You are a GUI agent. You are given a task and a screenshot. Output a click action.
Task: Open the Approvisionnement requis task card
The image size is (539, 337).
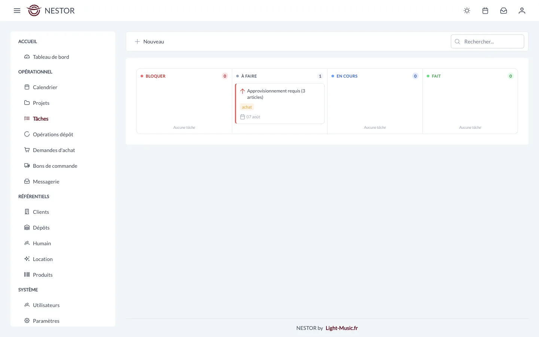(x=280, y=103)
